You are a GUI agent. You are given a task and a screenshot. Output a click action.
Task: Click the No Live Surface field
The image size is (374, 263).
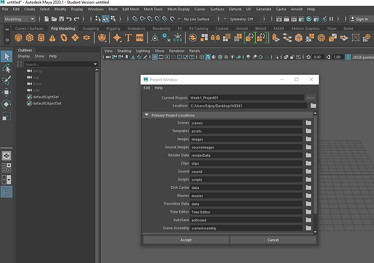point(197,19)
